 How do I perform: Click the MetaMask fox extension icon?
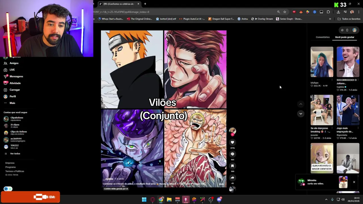pyautogui.click(x=301, y=12)
